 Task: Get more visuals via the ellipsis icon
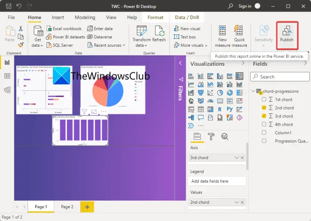tap(200, 125)
